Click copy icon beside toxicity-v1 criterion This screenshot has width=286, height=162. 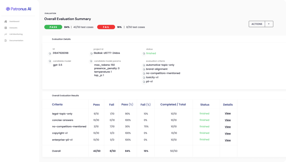(144, 78)
